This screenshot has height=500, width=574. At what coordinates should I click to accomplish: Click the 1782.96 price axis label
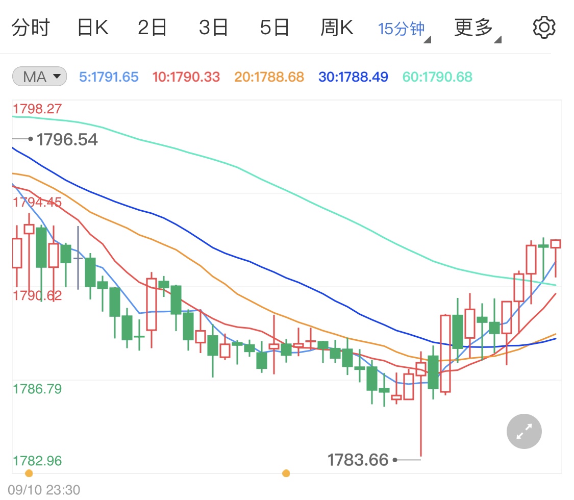(x=37, y=461)
